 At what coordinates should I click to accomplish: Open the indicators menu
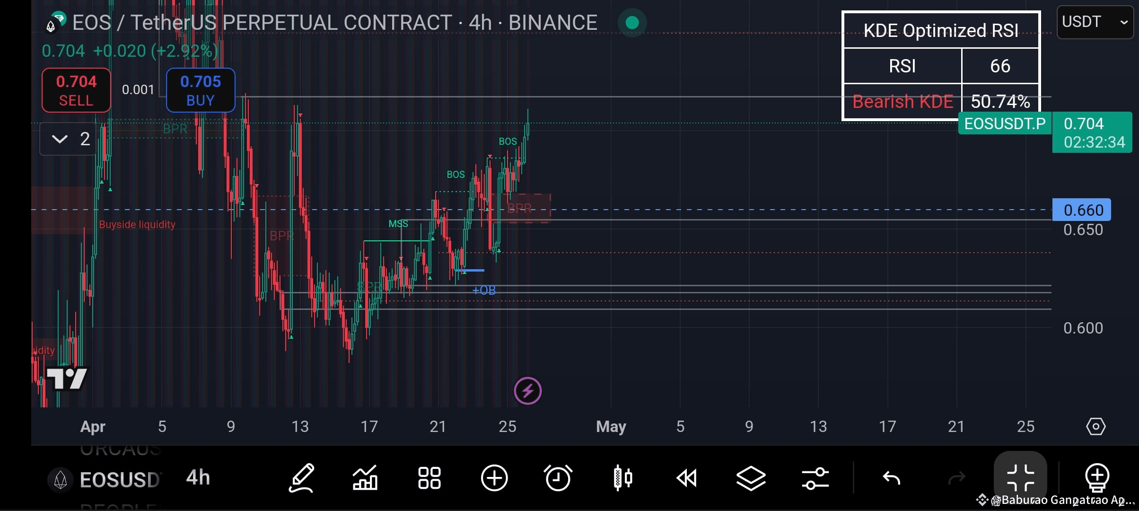click(365, 478)
